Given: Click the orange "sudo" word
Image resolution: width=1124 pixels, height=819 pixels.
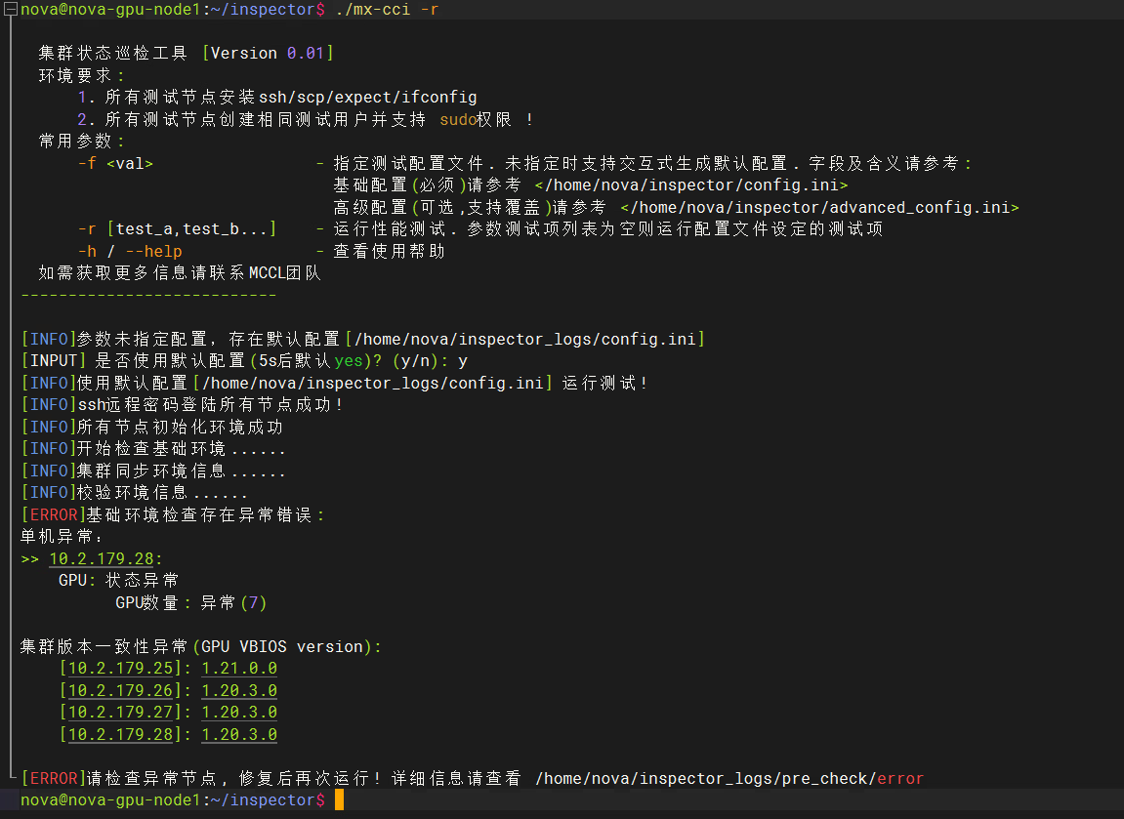Looking at the screenshot, I should 458,120.
